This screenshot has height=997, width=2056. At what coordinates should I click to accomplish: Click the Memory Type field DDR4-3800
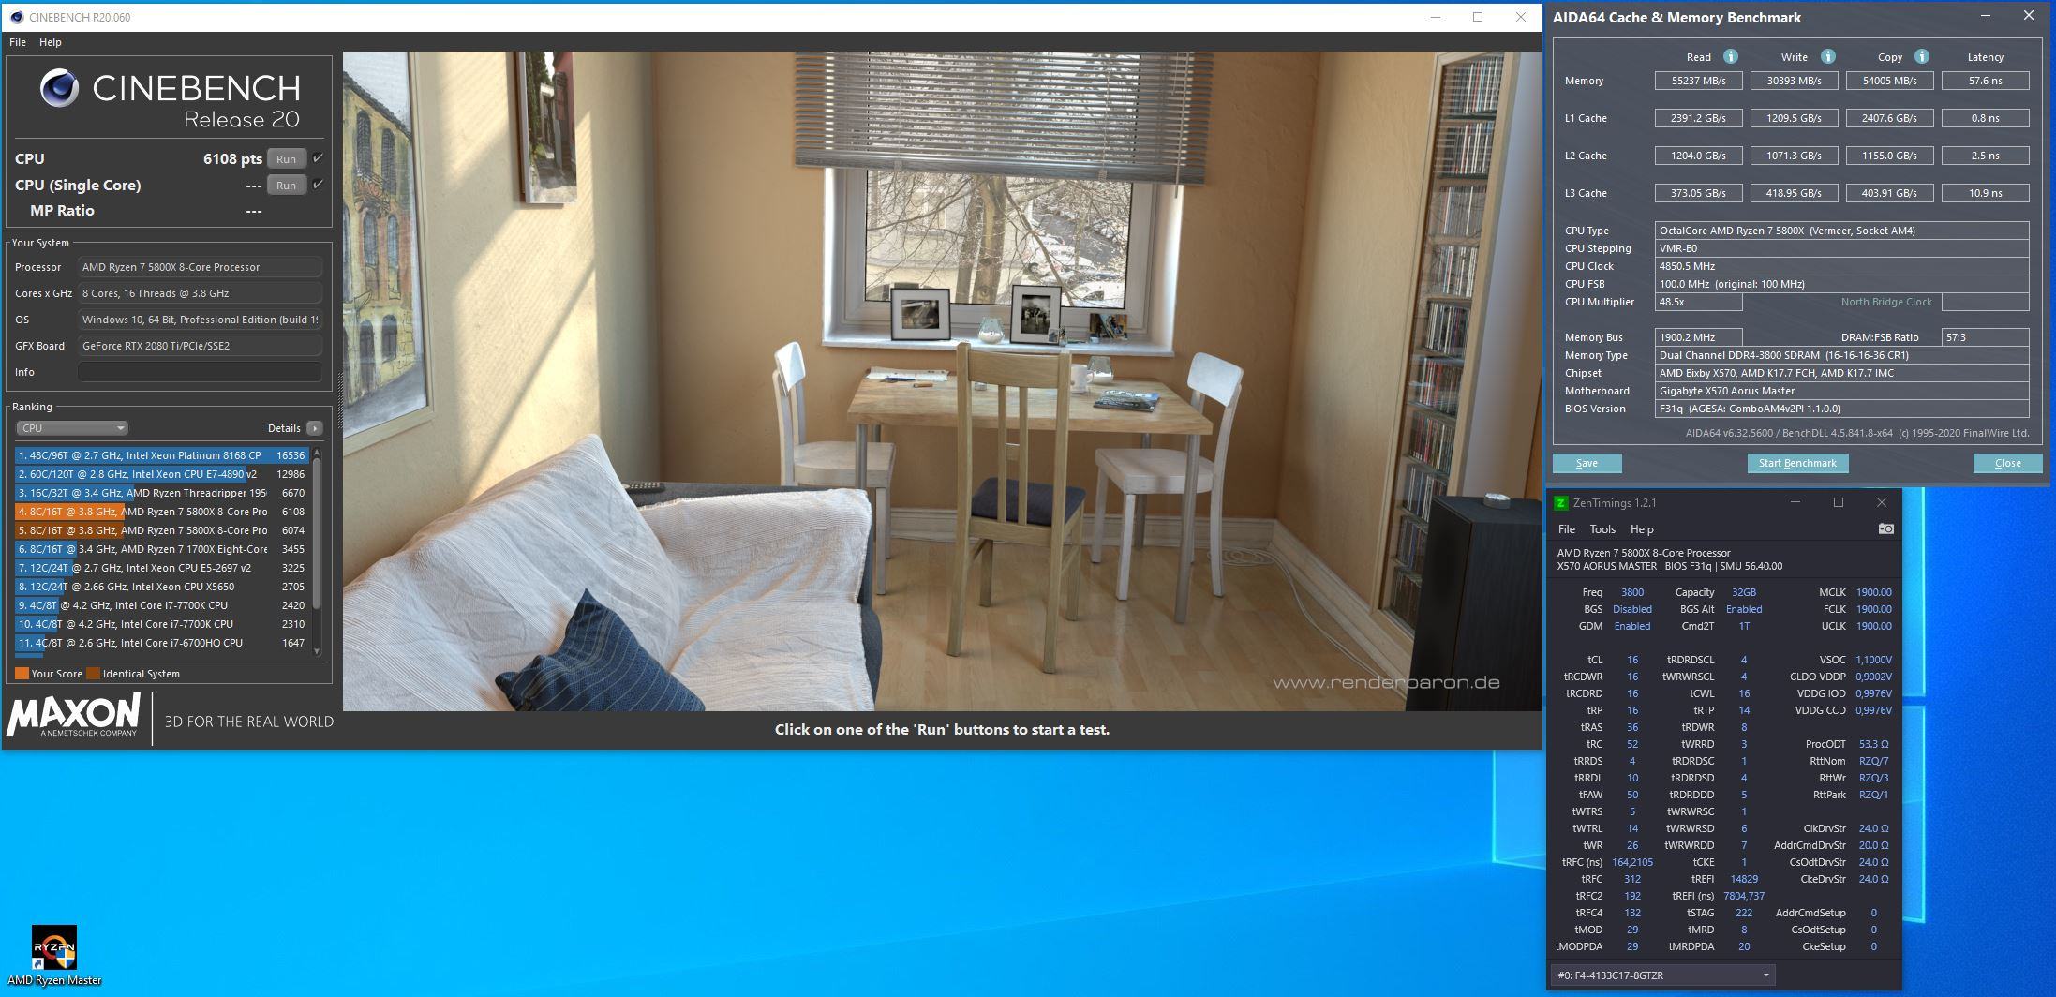(x=1841, y=355)
